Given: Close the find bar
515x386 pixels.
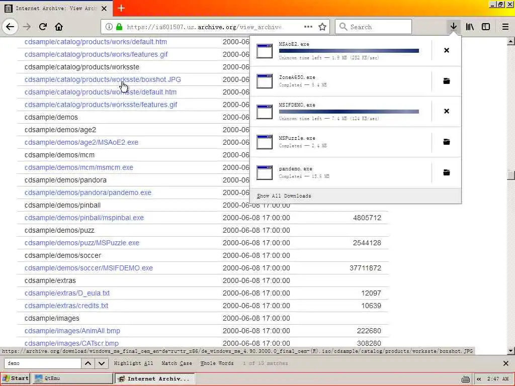Looking at the screenshot, I should click(x=505, y=363).
